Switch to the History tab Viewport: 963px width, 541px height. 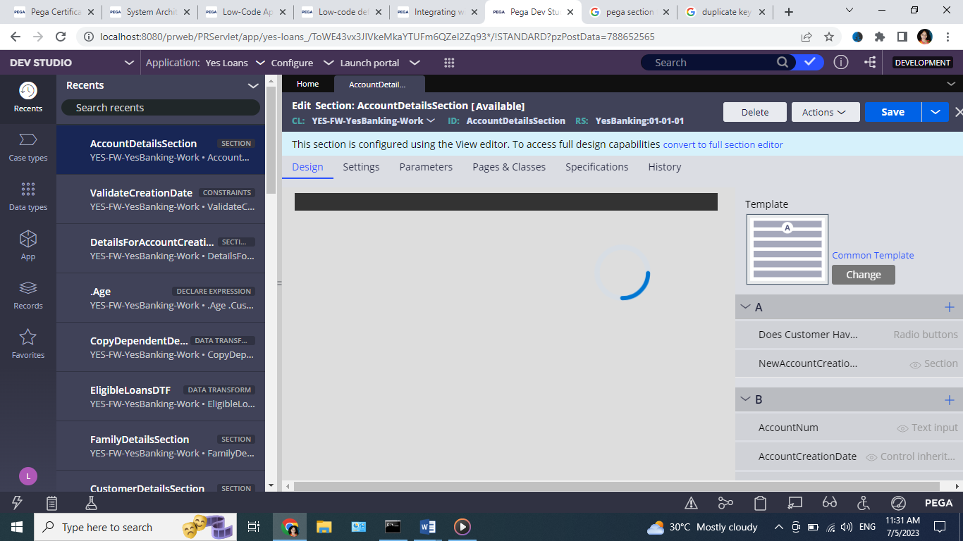coord(665,167)
